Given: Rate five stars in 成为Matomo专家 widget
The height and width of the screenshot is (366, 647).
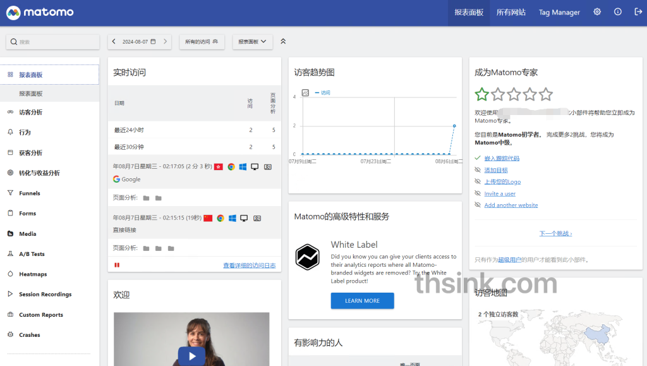Looking at the screenshot, I should 546,94.
